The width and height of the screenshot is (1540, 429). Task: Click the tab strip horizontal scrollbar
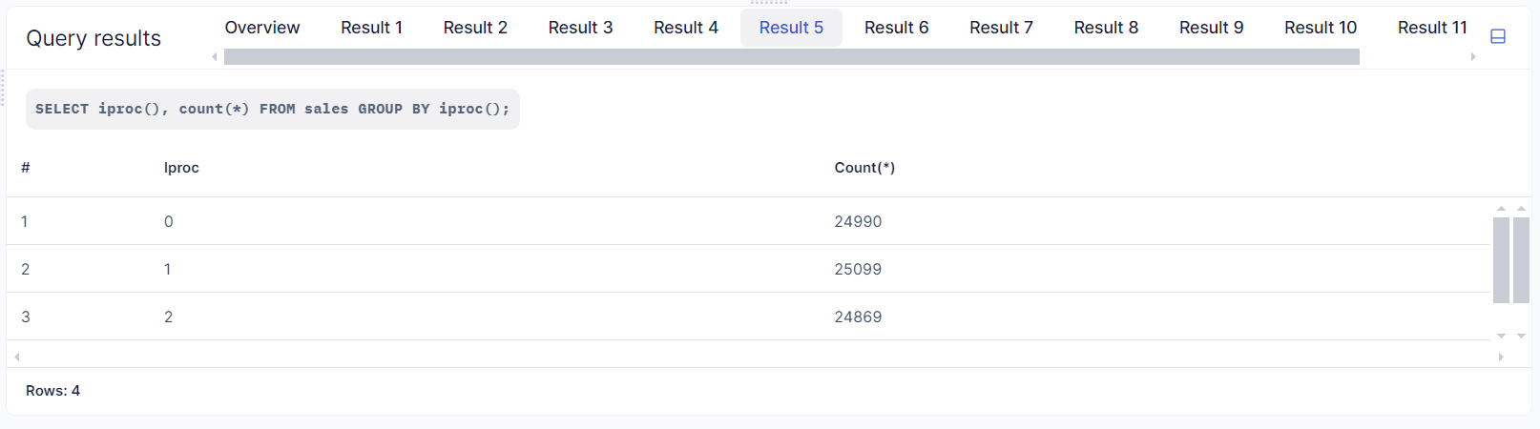tap(791, 57)
